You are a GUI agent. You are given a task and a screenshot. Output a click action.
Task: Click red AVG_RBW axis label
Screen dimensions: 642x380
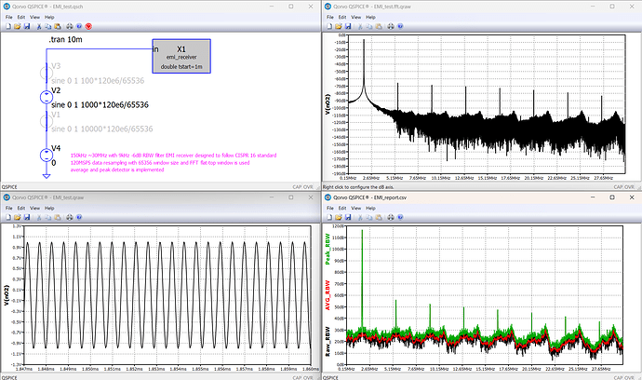click(x=328, y=295)
